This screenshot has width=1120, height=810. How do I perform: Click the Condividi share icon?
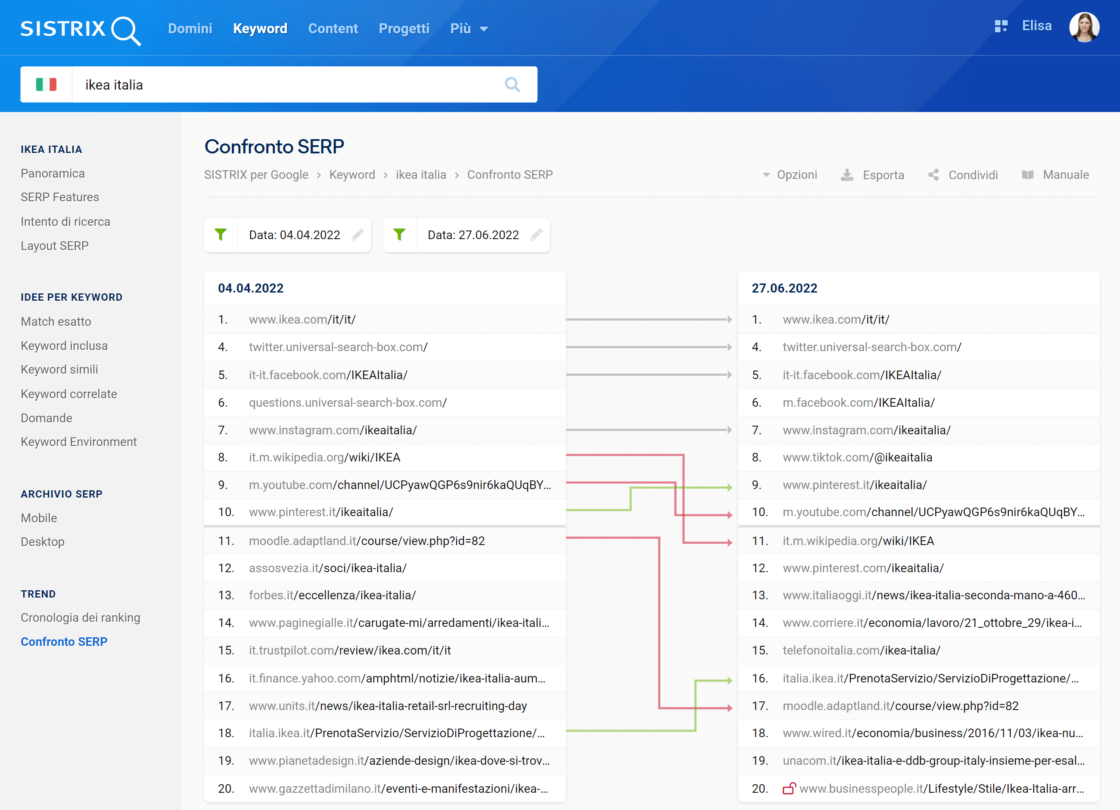[933, 175]
